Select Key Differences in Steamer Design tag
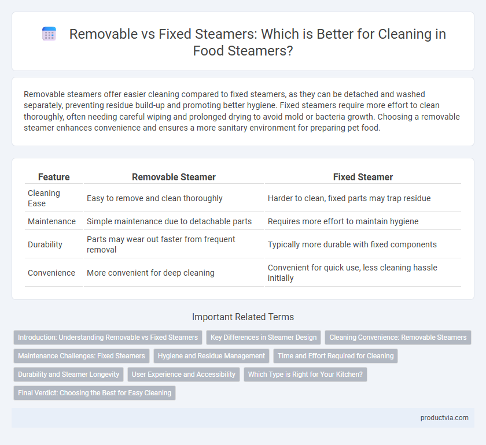 [264, 338]
